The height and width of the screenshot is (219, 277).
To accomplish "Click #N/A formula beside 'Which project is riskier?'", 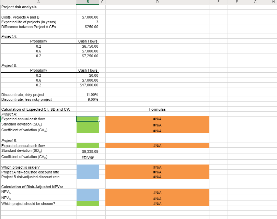I will click(158, 167).
